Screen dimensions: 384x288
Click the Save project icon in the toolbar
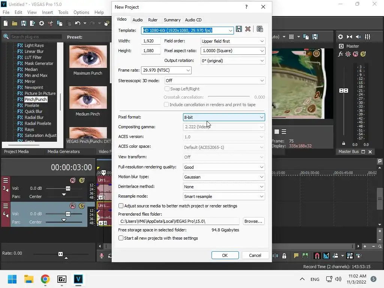point(24,23)
